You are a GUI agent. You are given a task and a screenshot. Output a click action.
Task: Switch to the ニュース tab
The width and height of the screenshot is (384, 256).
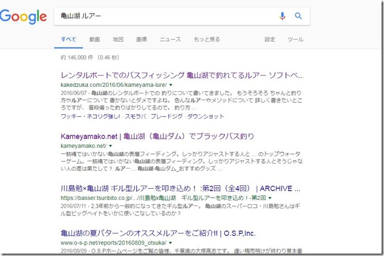(171, 39)
